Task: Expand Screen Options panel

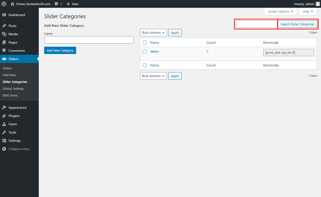Action: pyautogui.click(x=280, y=12)
